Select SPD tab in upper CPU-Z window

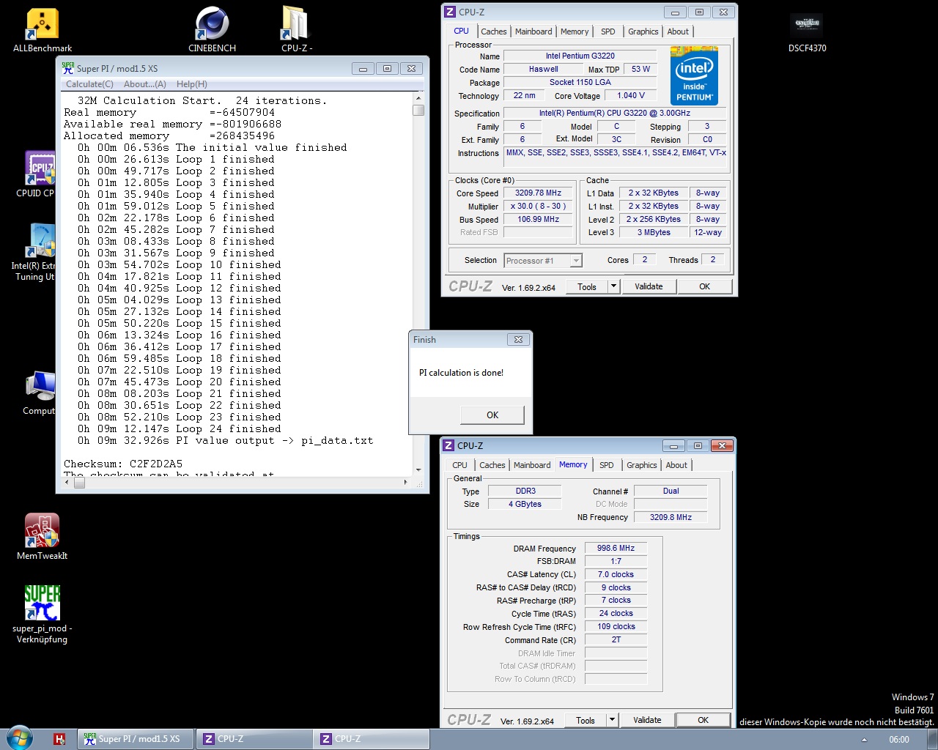point(608,31)
